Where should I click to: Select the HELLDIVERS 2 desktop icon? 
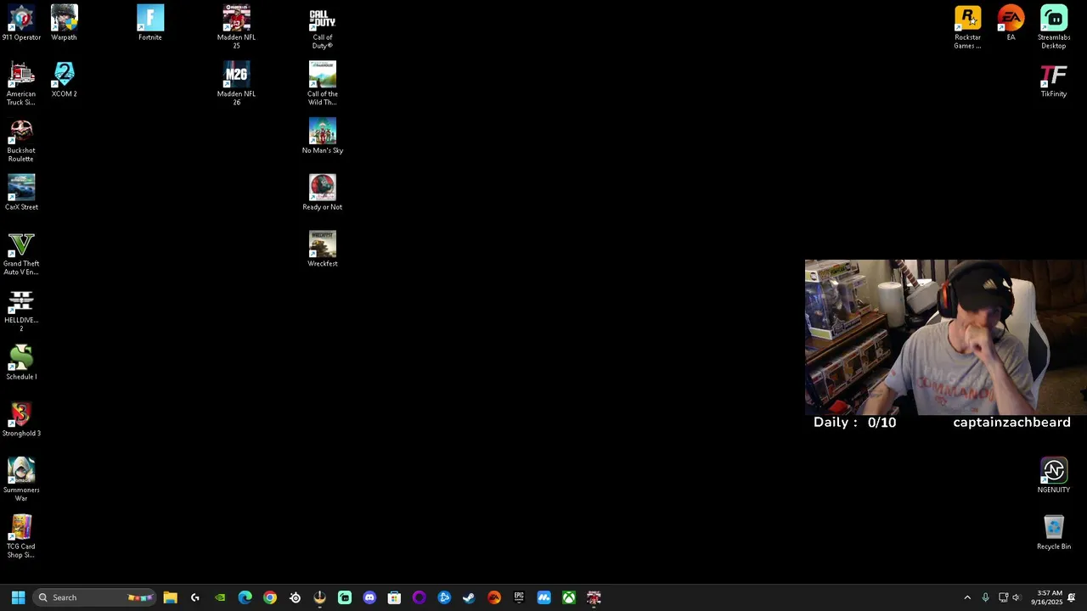tap(21, 310)
